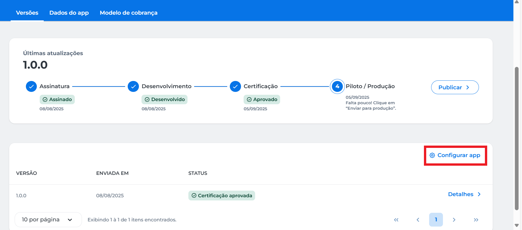Click the scrollbar down arrow
The image size is (522, 230).
tap(517, 226)
